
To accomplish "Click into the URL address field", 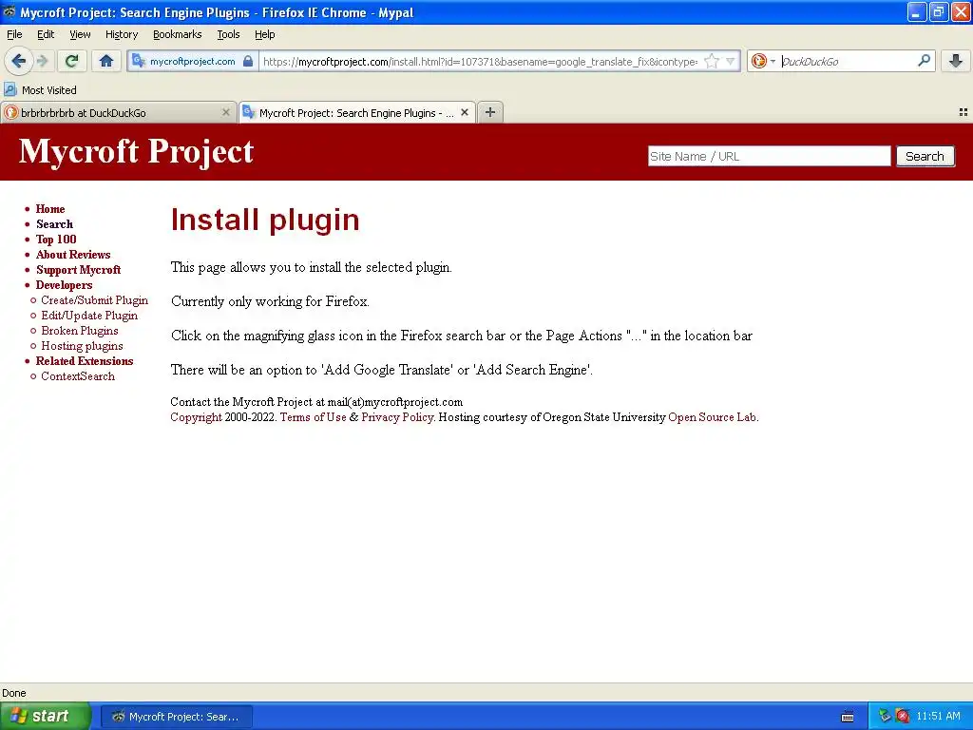I will tap(479, 61).
